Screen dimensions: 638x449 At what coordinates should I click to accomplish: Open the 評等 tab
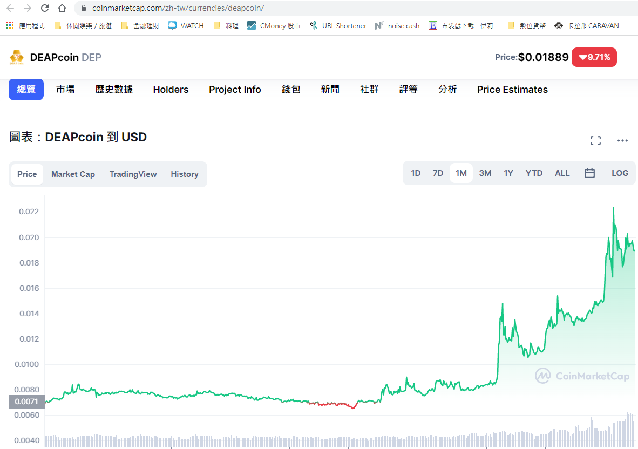(x=409, y=90)
